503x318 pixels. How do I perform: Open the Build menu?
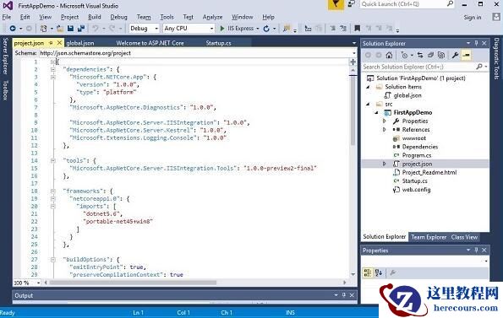pos(95,17)
